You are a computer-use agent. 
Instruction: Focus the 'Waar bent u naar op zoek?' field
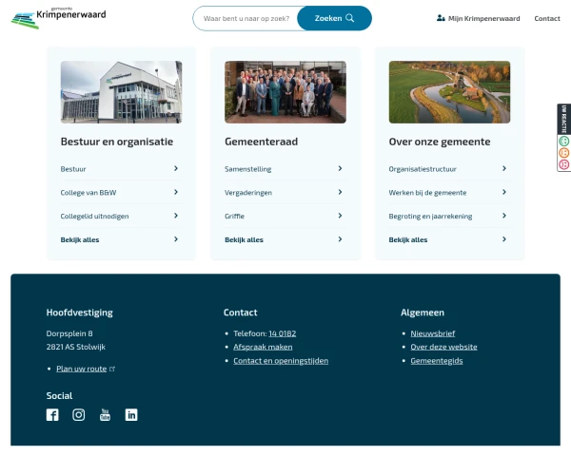click(246, 18)
